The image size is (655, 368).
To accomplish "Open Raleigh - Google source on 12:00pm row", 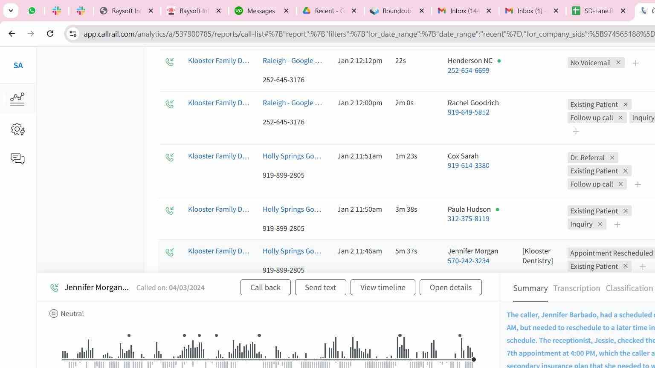I will (x=292, y=103).
